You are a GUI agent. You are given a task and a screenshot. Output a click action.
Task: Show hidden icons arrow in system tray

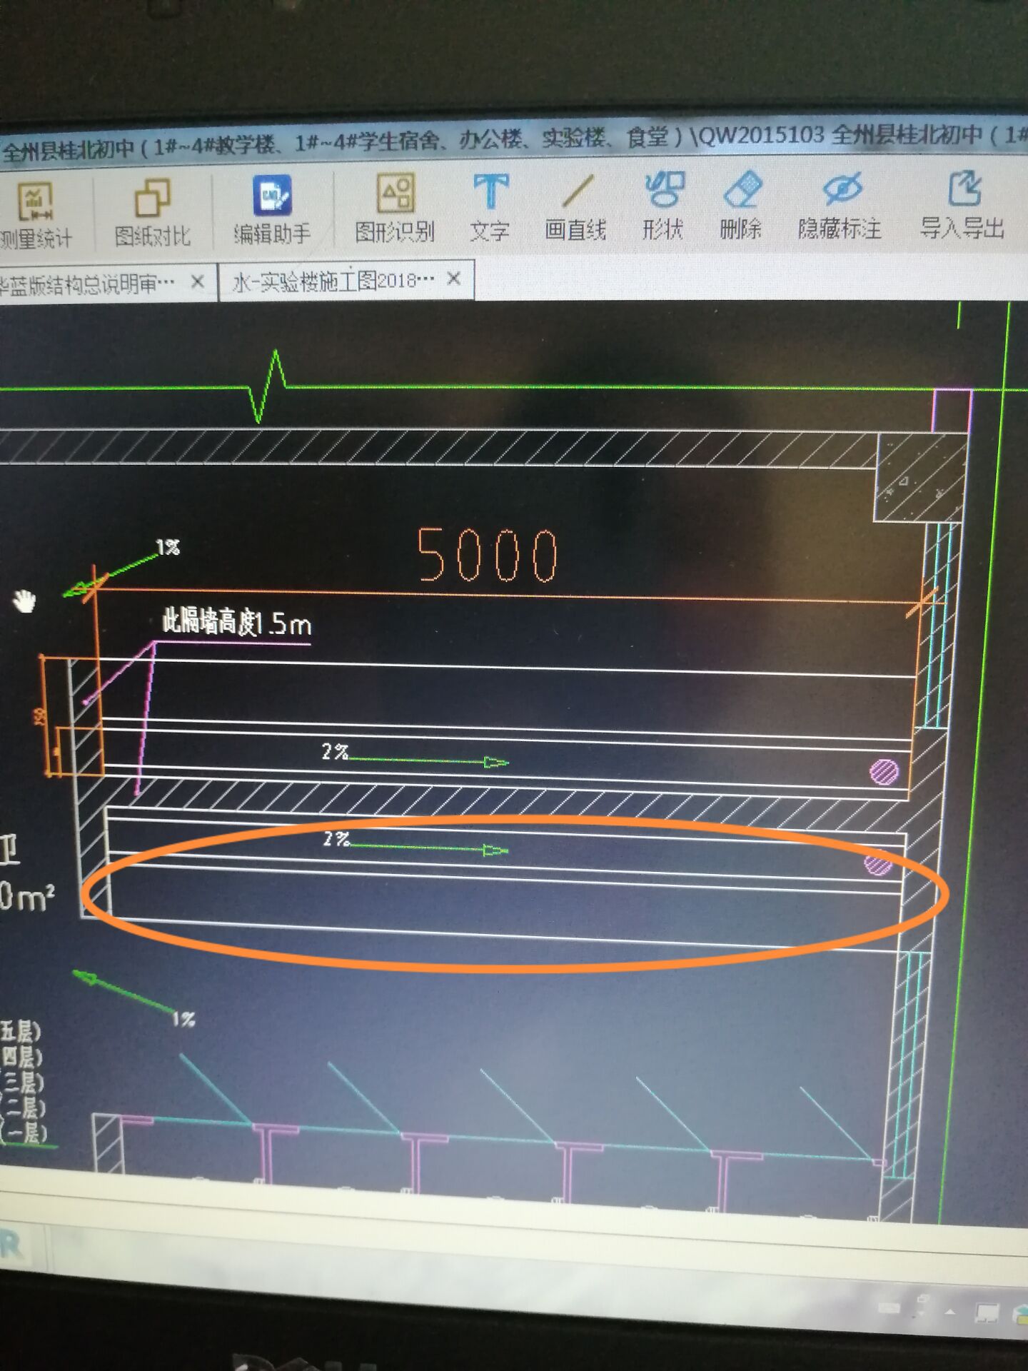tap(950, 1311)
